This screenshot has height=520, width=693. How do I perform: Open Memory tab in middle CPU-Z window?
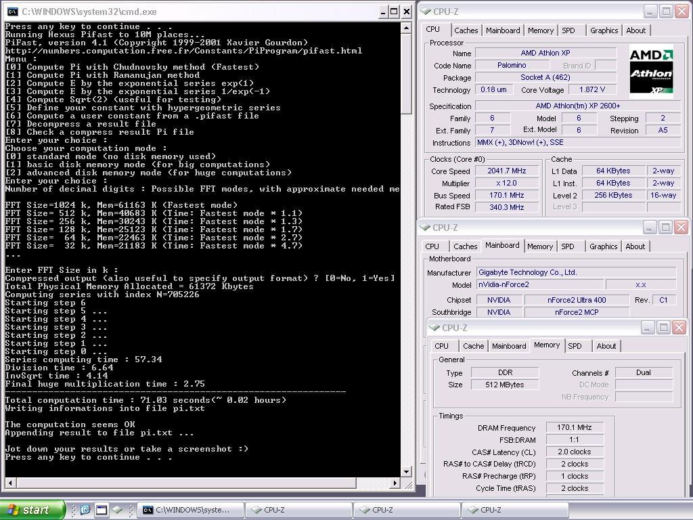point(539,246)
